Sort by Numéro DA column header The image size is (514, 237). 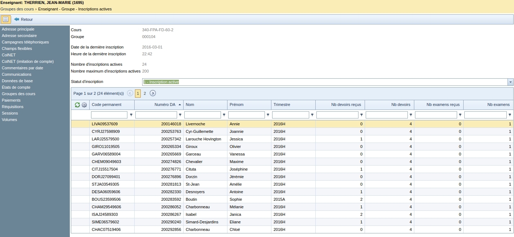point(164,104)
